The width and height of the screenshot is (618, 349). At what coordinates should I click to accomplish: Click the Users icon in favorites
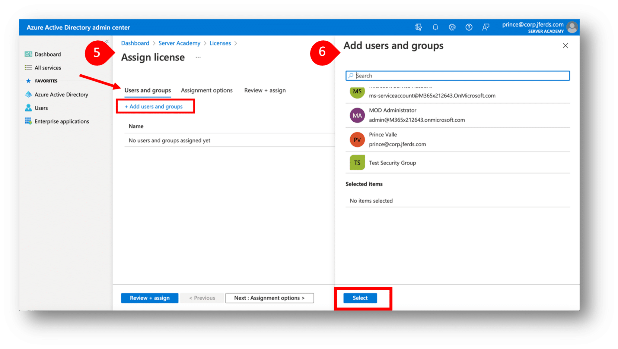pyautogui.click(x=28, y=108)
